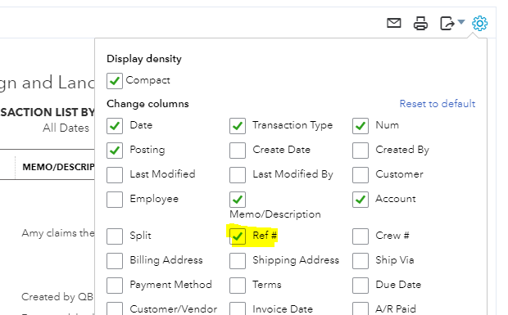Enable the Customer column checkbox

click(x=361, y=175)
